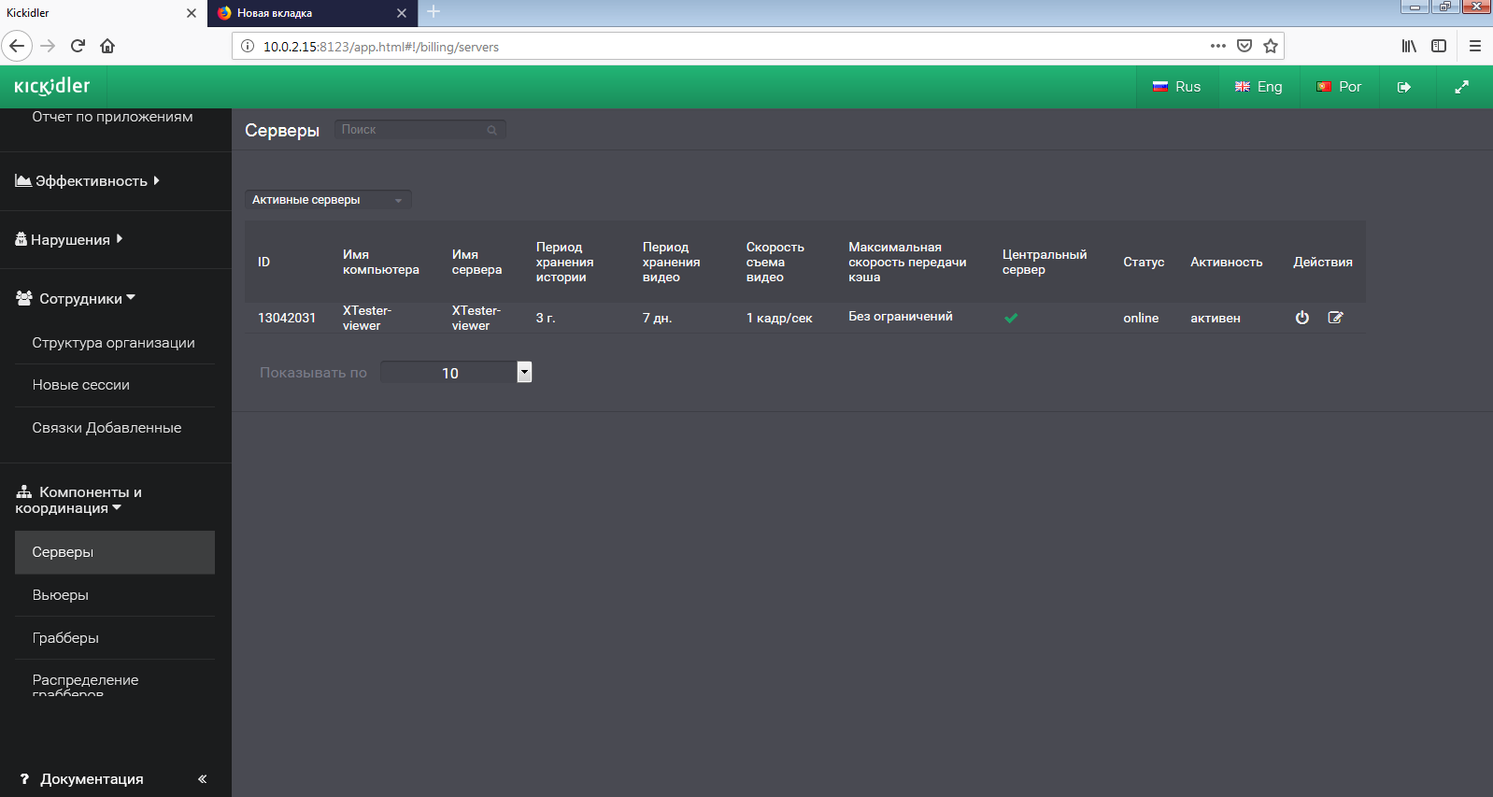Viewport: 1493px width, 797px height.
Task: Sort by the ID column header
Action: pos(263,263)
